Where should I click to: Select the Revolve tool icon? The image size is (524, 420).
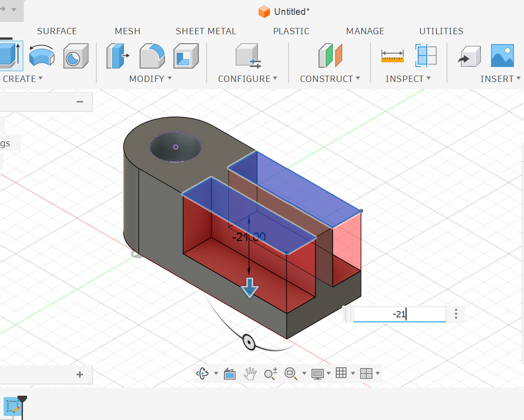click(42, 55)
